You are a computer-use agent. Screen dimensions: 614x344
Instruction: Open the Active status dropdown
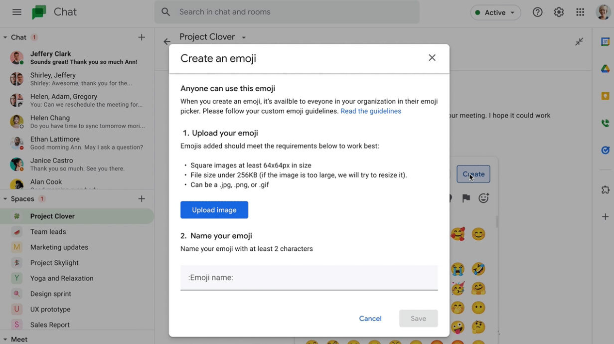coord(495,12)
